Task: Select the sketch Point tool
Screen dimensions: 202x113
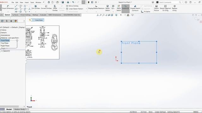Action: click(x=29, y=12)
